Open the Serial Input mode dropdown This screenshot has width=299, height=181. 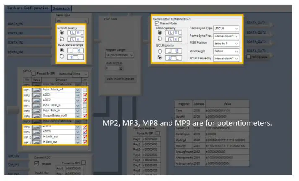coord(72,21)
